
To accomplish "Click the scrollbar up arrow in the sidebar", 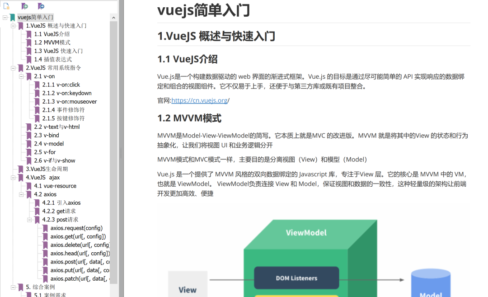I will click(113, 17).
